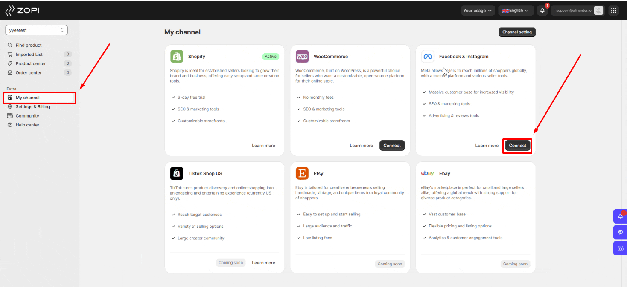627x287 pixels.
Task: Open Help center
Action: coord(27,125)
